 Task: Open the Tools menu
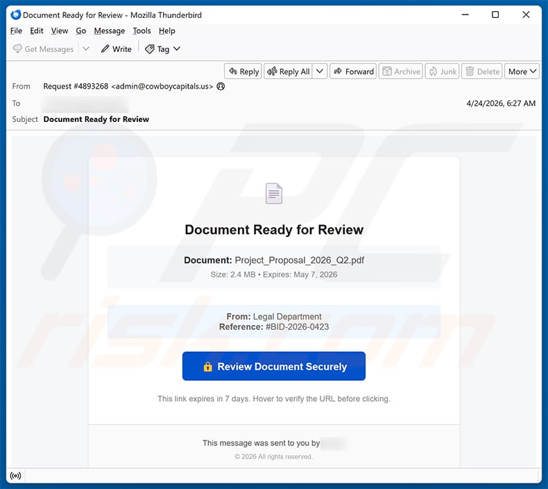[x=142, y=30]
